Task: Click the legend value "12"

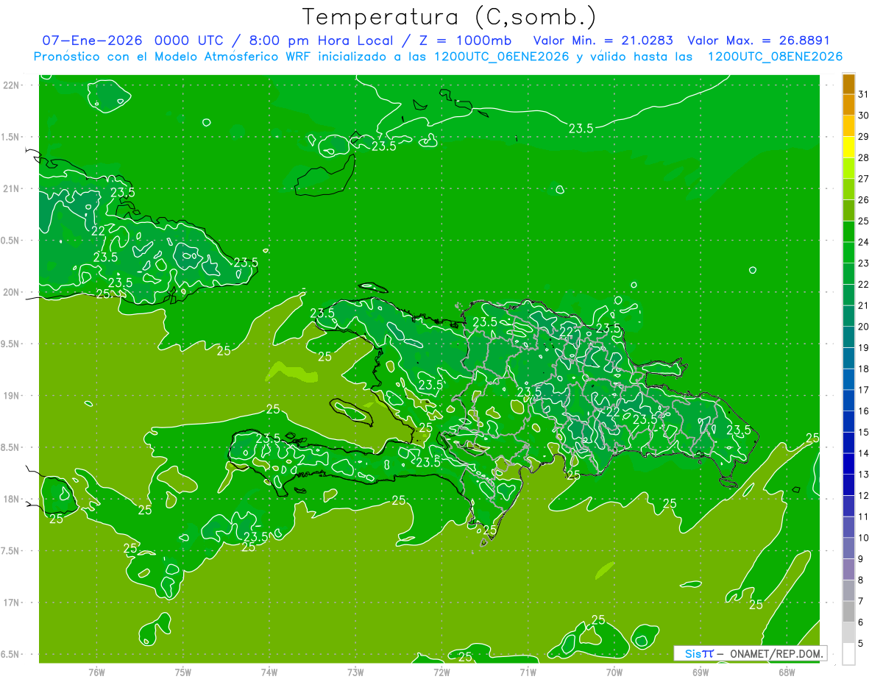Action: point(864,496)
